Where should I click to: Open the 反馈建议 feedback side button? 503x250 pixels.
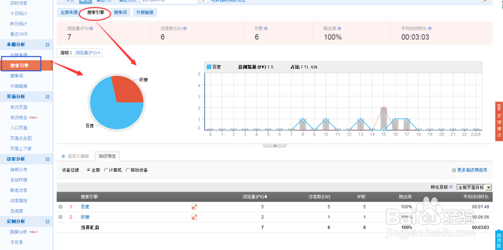pos(499,121)
